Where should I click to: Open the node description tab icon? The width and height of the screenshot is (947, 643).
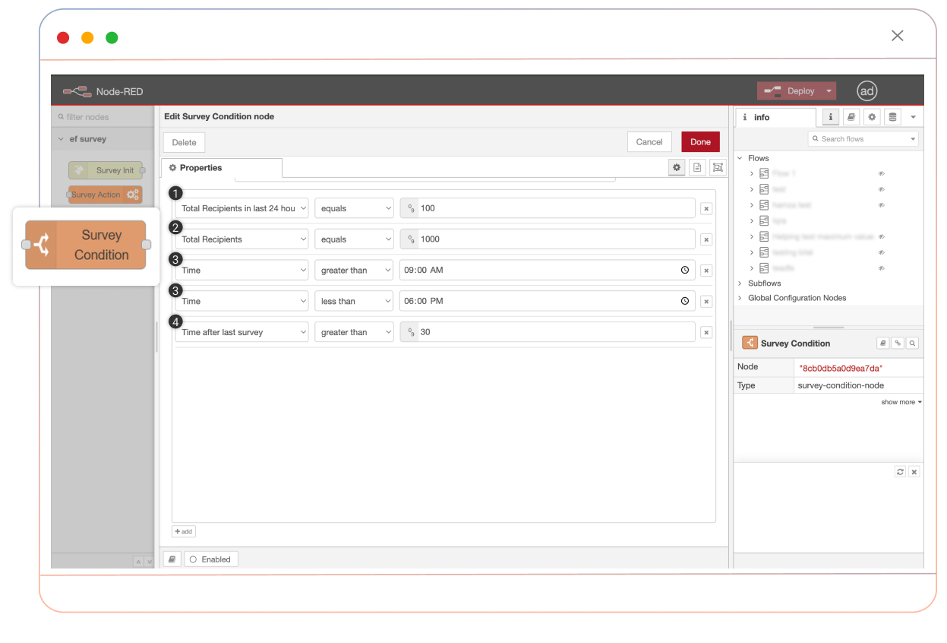pyautogui.click(x=697, y=167)
